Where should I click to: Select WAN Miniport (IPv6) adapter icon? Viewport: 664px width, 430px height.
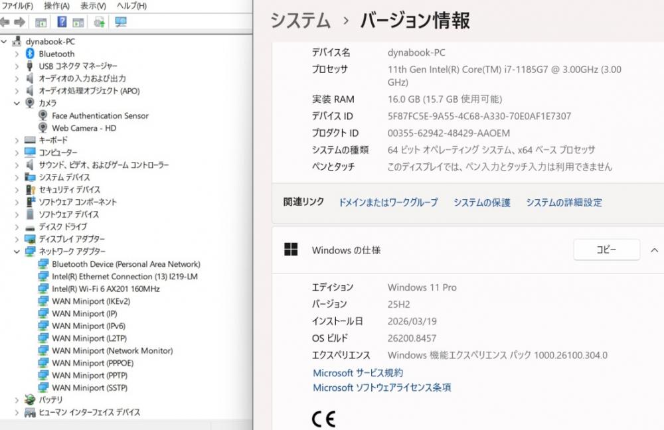[x=42, y=325]
